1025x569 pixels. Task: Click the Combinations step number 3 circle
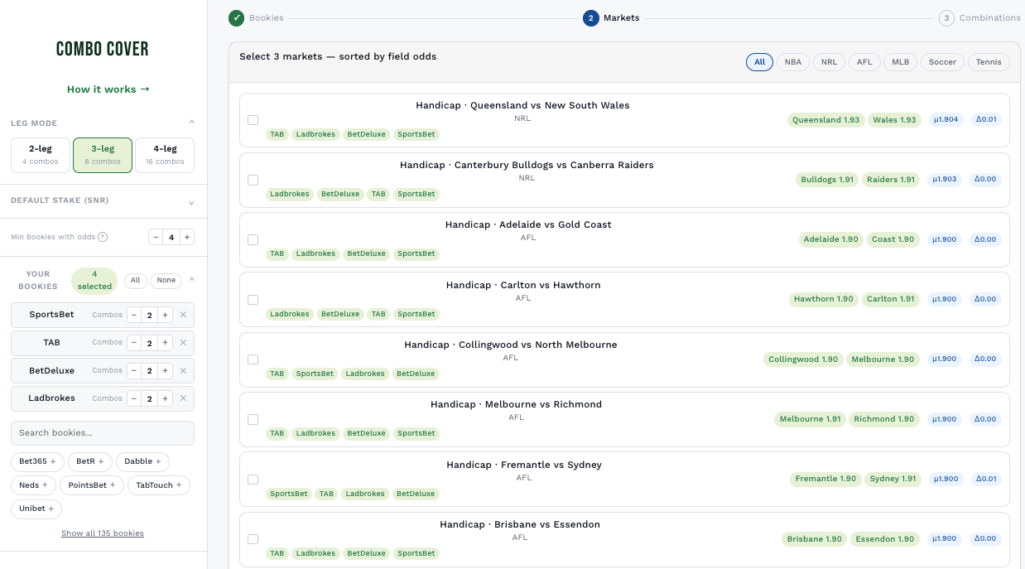point(946,18)
